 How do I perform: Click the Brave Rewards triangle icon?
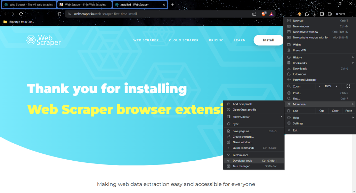tap(271, 14)
